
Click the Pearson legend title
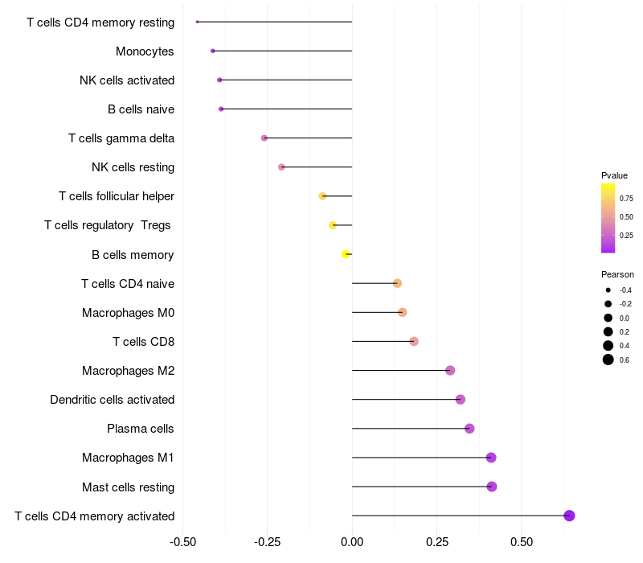pyautogui.click(x=617, y=274)
